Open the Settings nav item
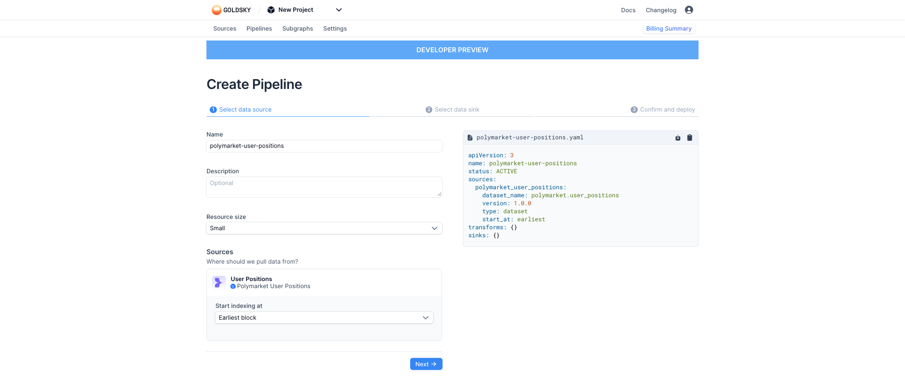The image size is (905, 387). click(x=335, y=29)
